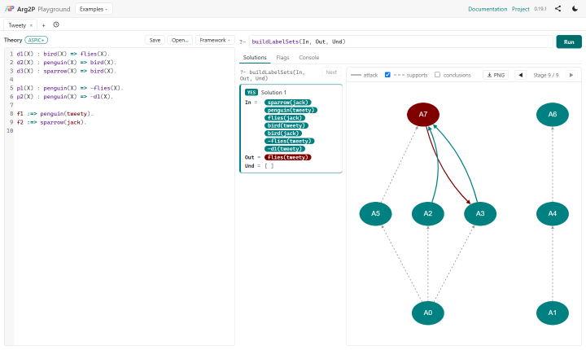This screenshot has width=586, height=350.
Task: Open the history clock icon
Action: pyautogui.click(x=56, y=24)
